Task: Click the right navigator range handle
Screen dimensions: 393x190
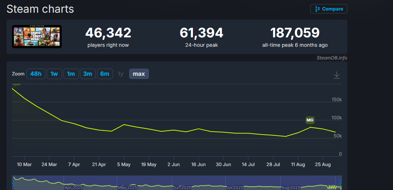Action: (x=341, y=183)
